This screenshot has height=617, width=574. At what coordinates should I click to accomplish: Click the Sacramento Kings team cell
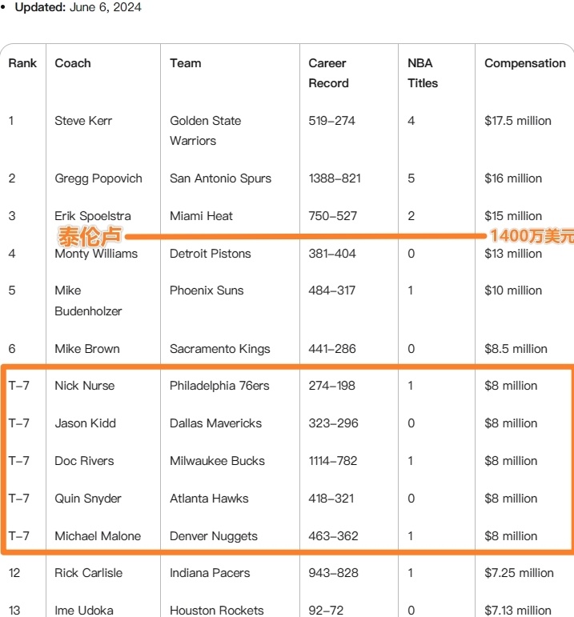(x=220, y=349)
